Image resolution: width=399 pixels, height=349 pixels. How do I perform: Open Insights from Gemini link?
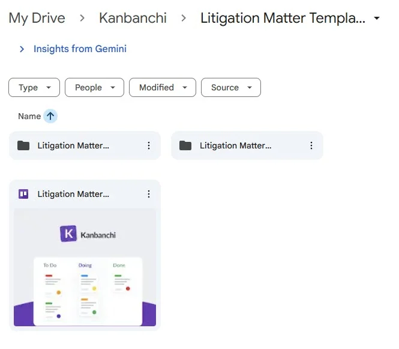tap(80, 48)
